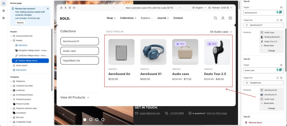287x126 pixels.
Task: Select the Audio case collection tab
Action: 80,51
